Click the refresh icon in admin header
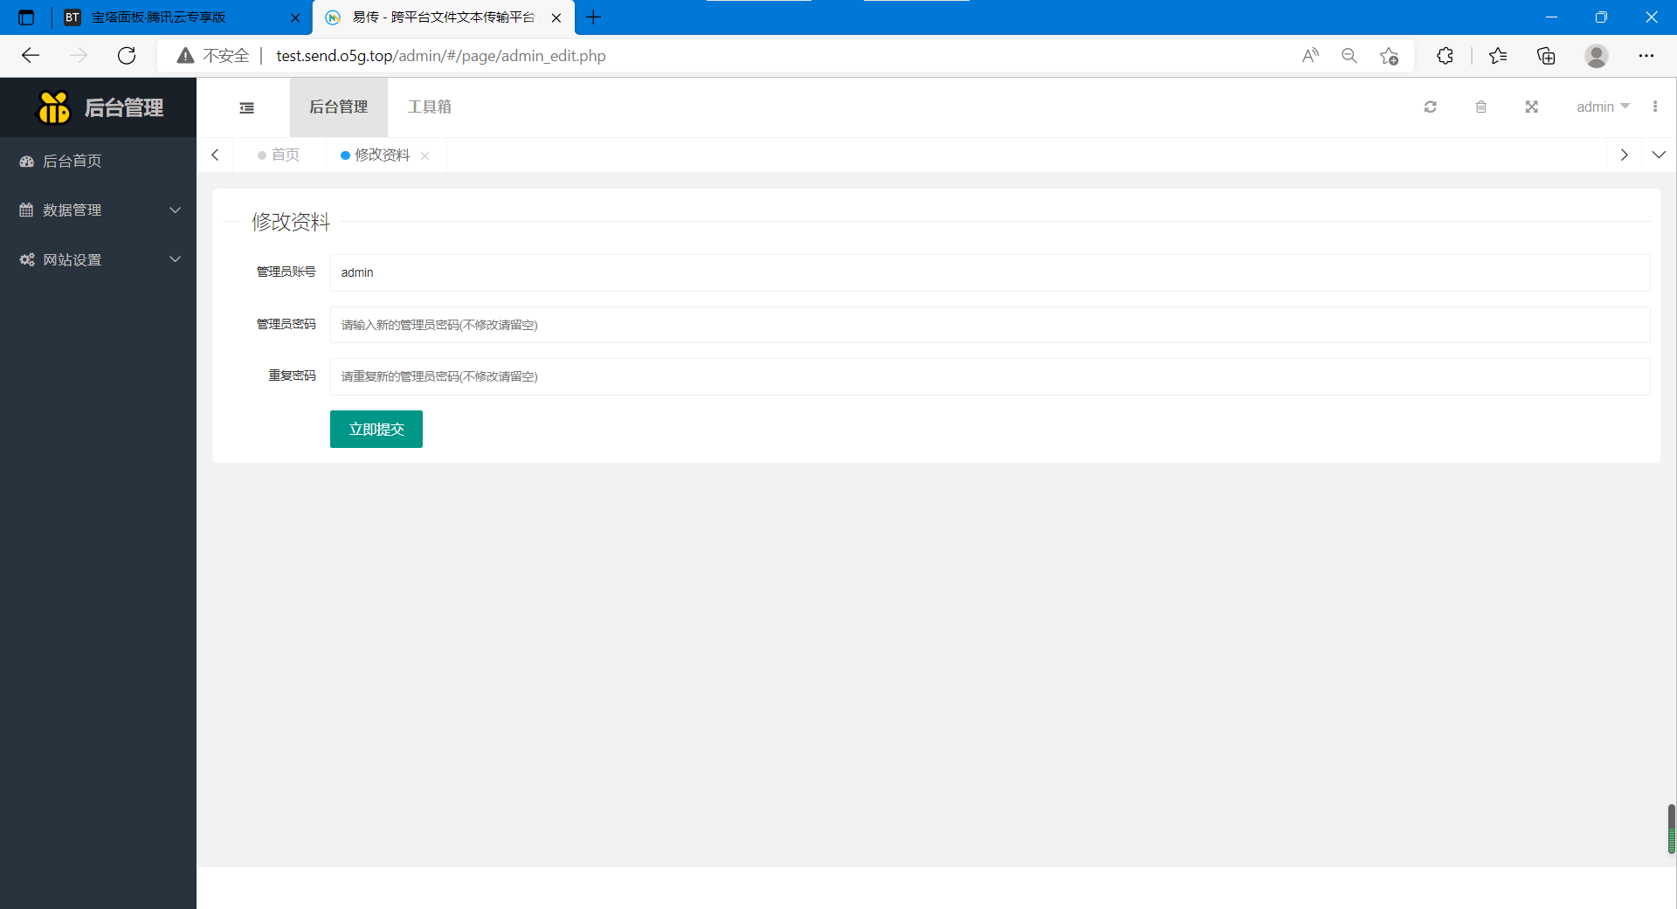Viewport: 1677px width, 909px height. coord(1430,107)
